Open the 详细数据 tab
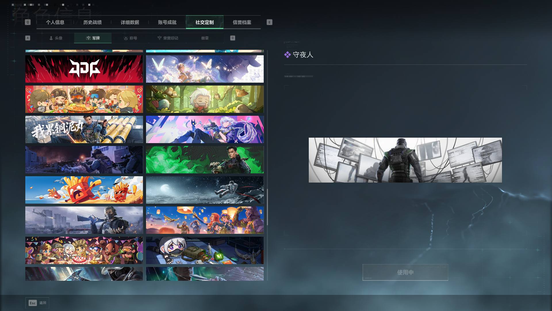This screenshot has height=311, width=552. pyautogui.click(x=130, y=22)
